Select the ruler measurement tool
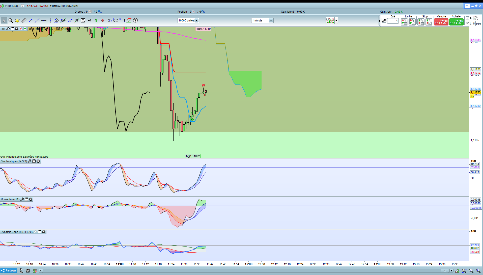 (24, 20)
